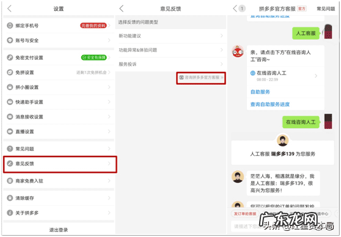Click the red Pinduoduo bot avatar

[238, 51]
